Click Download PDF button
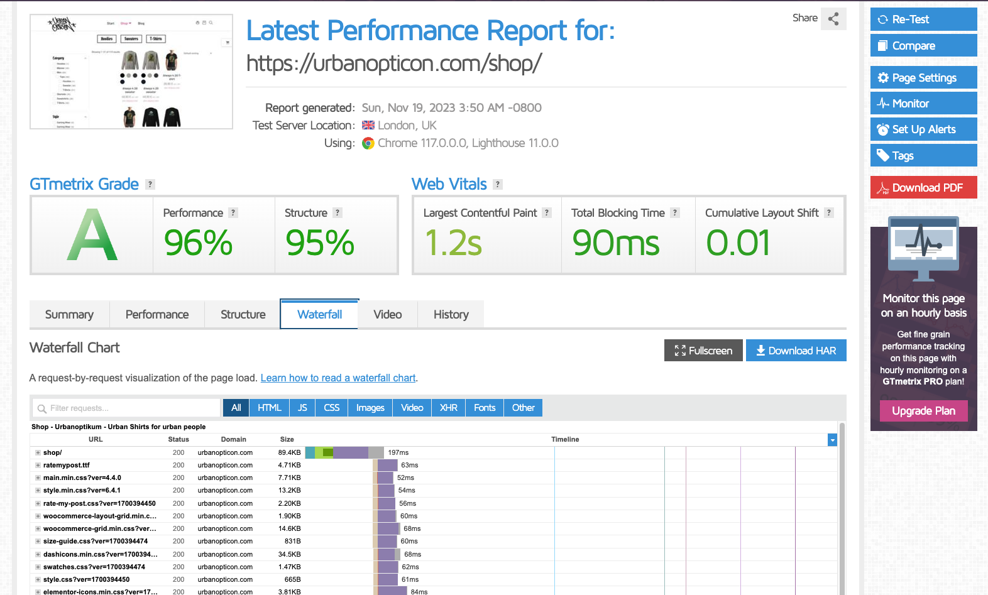The image size is (988, 595). [x=923, y=187]
